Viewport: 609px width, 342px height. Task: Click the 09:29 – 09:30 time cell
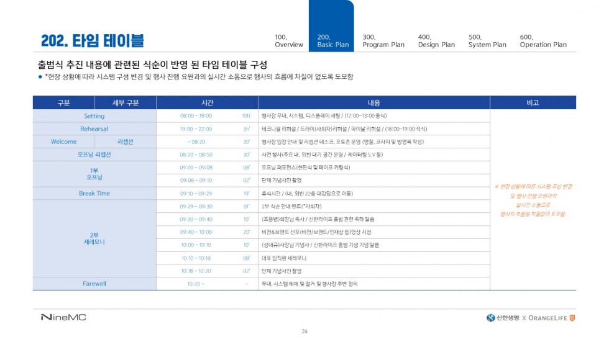pos(196,206)
